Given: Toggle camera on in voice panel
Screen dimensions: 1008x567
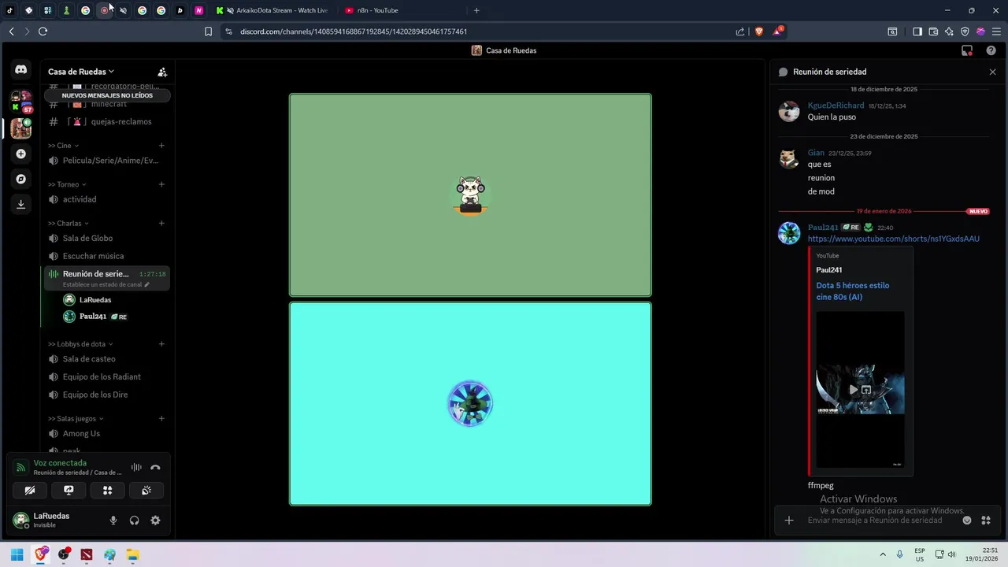Looking at the screenshot, I should coord(30,490).
